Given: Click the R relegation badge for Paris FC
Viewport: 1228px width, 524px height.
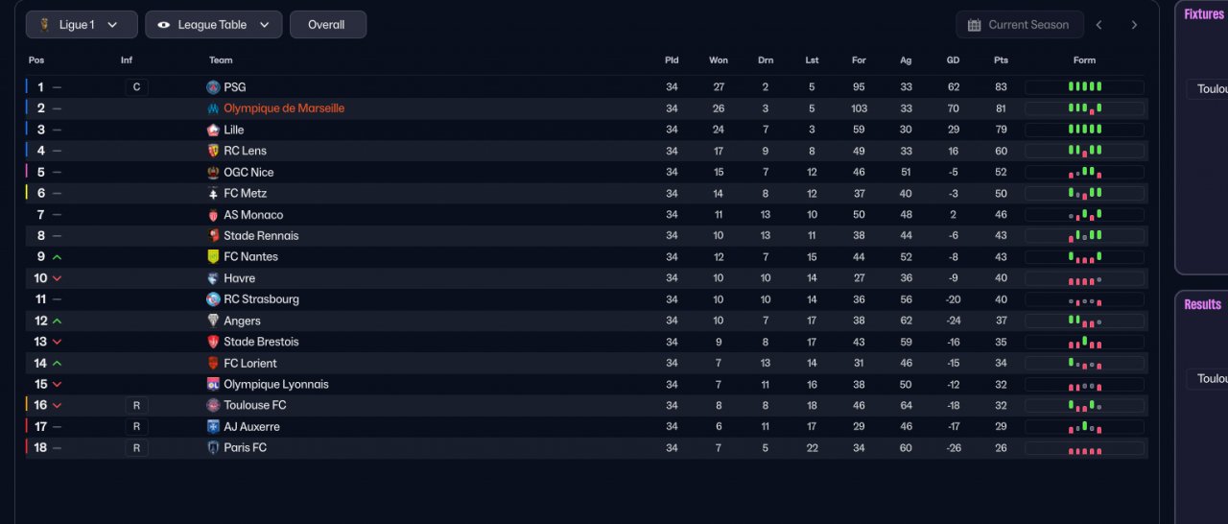Looking at the screenshot, I should point(136,448).
